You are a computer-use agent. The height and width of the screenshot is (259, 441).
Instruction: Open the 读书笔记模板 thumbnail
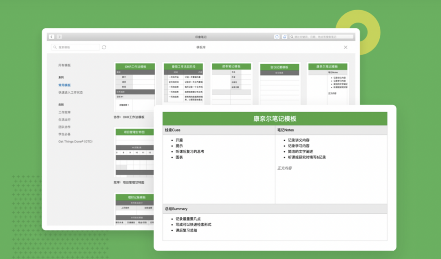pos(232,84)
